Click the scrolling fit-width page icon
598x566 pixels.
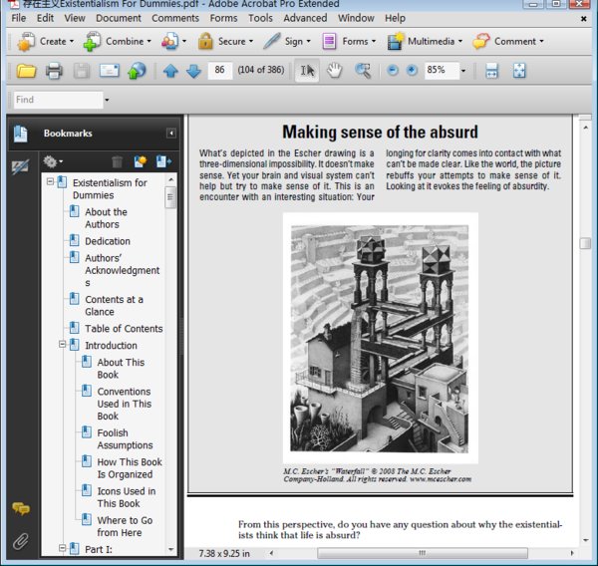pos(491,71)
